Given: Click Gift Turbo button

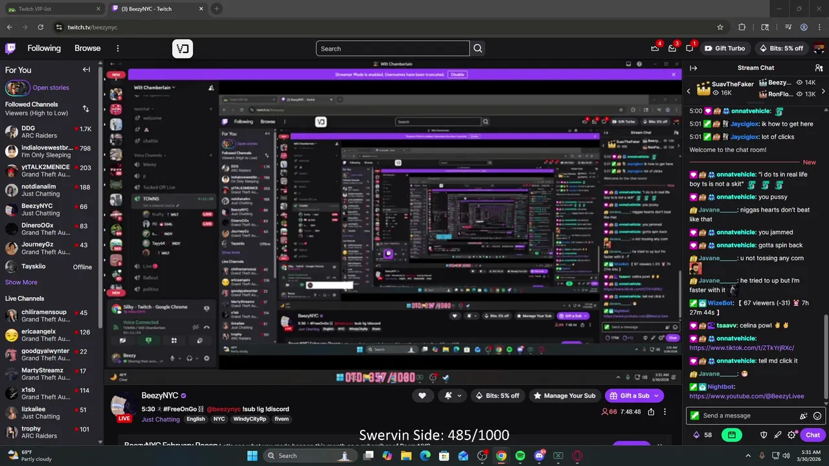Looking at the screenshot, I should tap(725, 49).
